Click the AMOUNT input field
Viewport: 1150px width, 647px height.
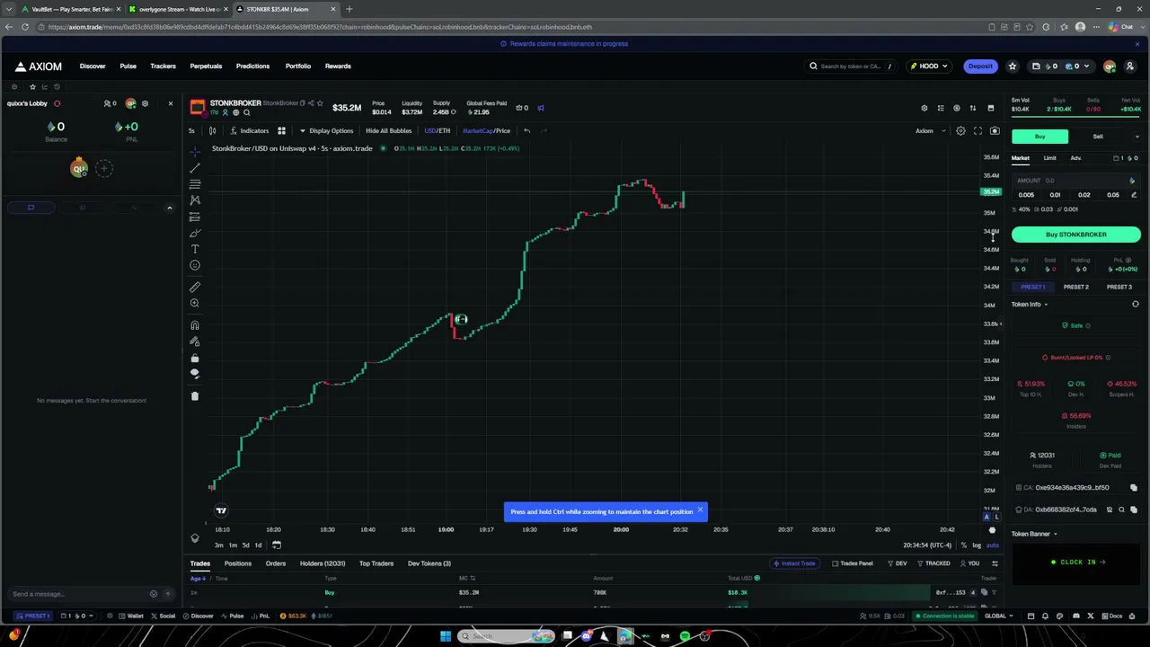[x=1076, y=181]
